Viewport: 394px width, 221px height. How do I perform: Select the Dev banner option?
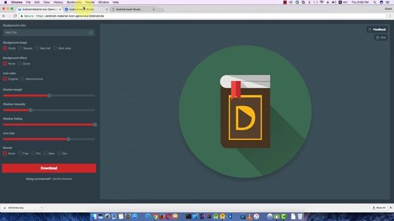(x=59, y=153)
